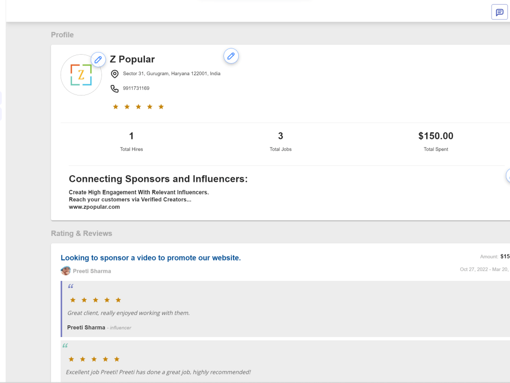Click the Total Jobs count

[x=280, y=136]
